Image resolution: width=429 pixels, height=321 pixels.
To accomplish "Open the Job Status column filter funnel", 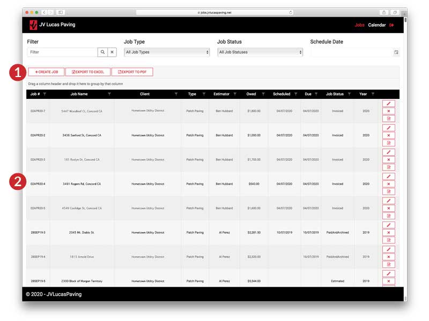I will (350, 93).
